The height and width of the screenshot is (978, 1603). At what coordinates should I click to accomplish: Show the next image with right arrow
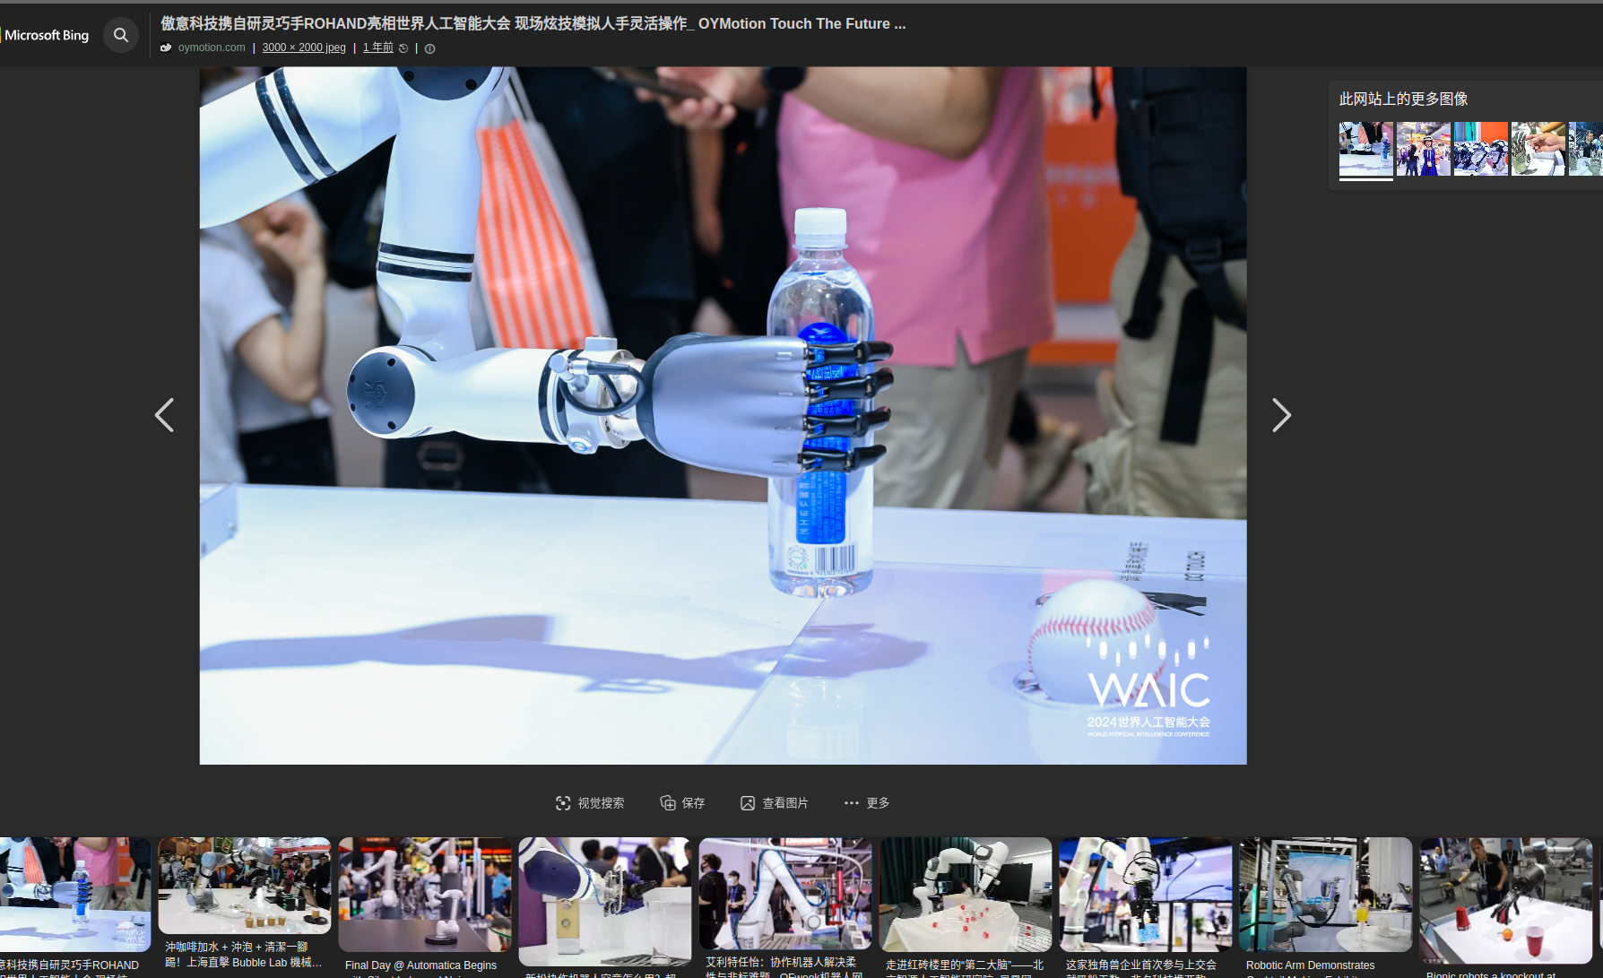(1281, 415)
